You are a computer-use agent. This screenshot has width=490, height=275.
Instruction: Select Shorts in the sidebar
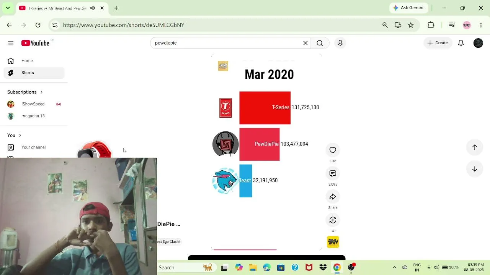[x=34, y=73]
